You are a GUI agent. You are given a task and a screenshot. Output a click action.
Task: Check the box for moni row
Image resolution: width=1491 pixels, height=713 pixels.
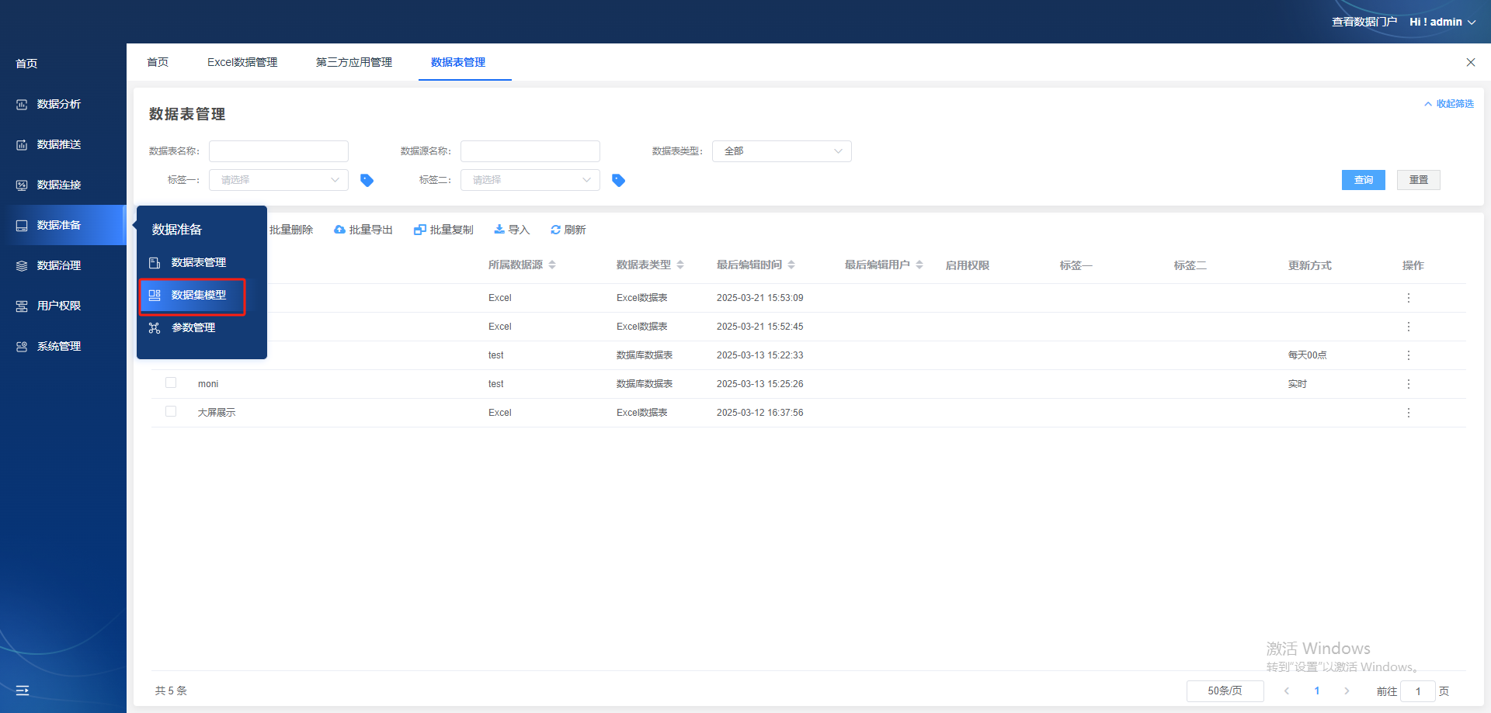(x=171, y=382)
